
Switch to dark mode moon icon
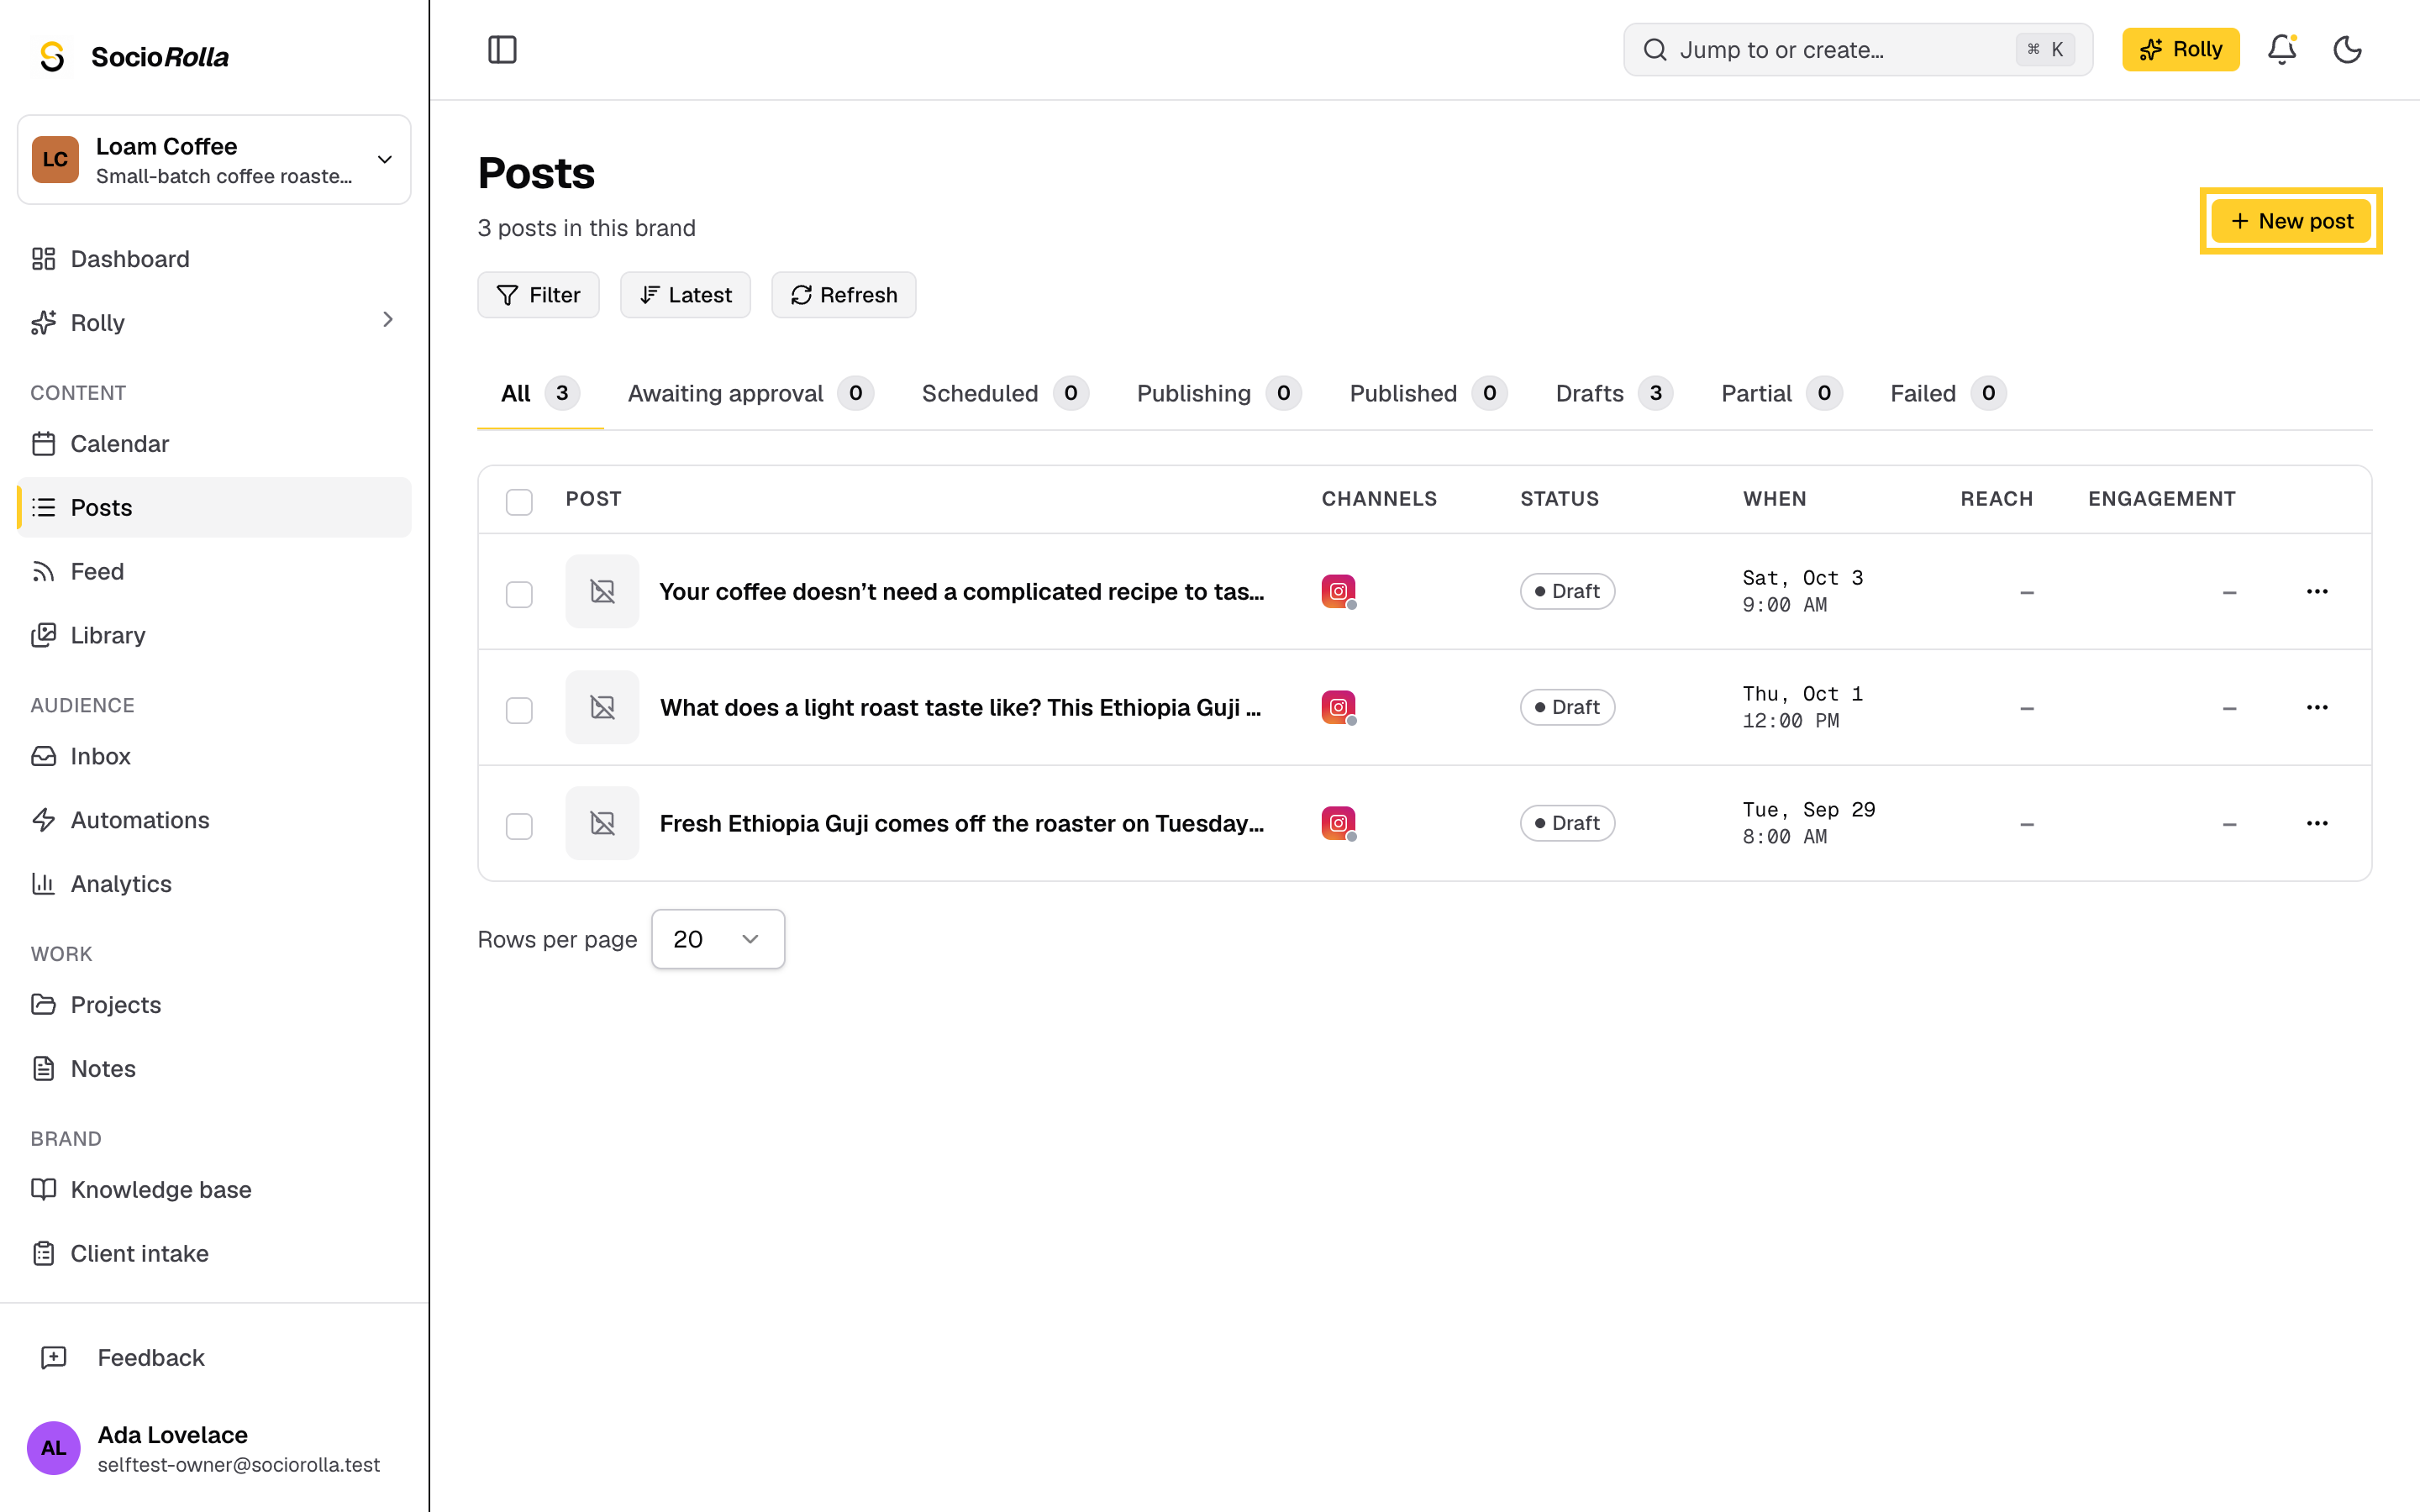point(2347,49)
